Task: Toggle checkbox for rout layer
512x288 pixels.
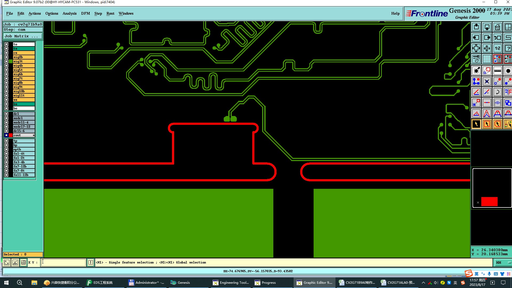Action: (x=6, y=135)
